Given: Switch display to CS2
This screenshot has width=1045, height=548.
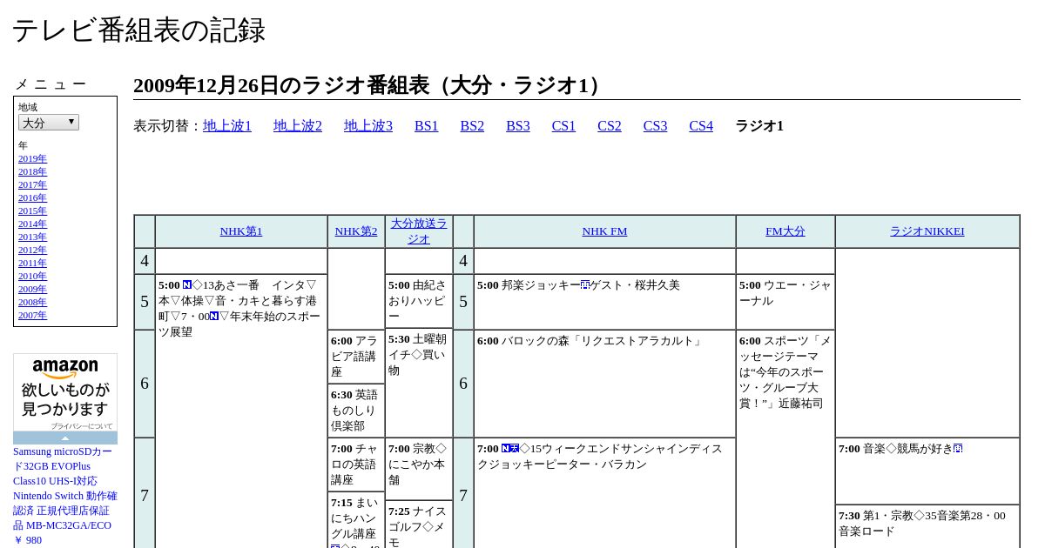Looking at the screenshot, I should (610, 126).
